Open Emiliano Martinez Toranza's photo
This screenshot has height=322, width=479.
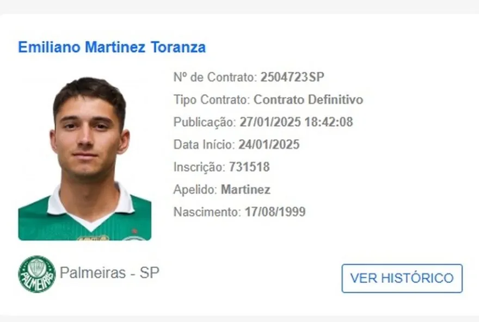(x=84, y=158)
